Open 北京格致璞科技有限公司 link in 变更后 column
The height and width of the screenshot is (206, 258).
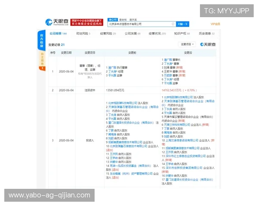(x=178, y=97)
